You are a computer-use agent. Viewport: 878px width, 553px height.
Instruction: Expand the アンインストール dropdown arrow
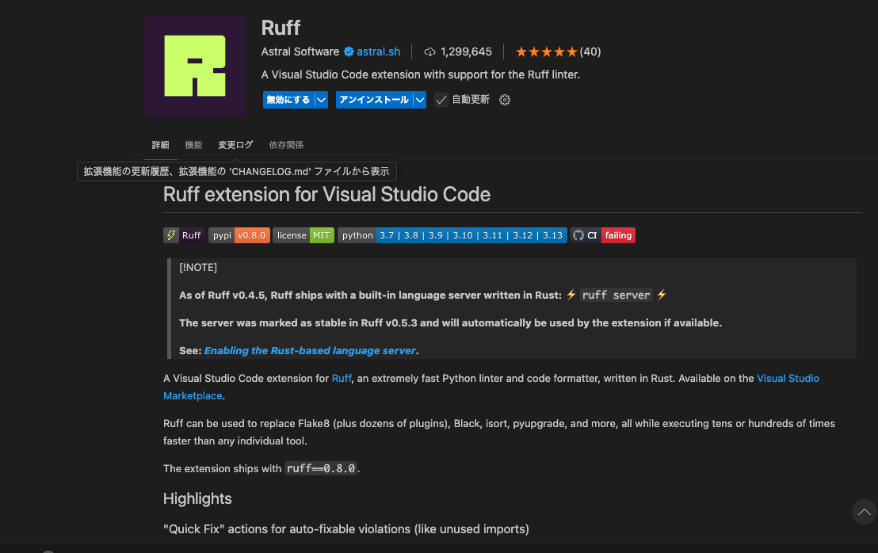420,100
